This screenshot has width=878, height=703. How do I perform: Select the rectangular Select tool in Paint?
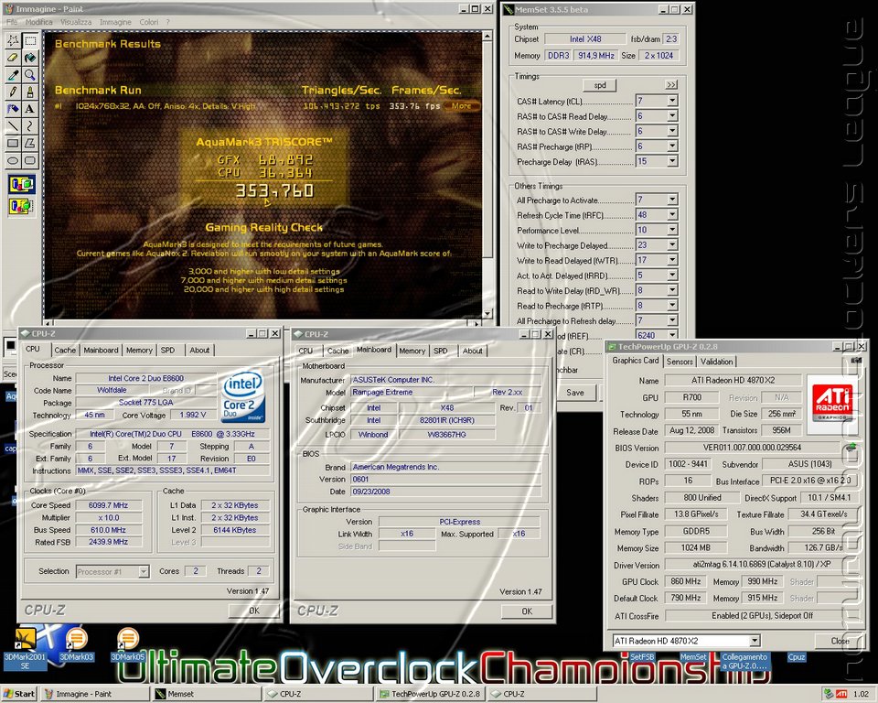coord(29,40)
